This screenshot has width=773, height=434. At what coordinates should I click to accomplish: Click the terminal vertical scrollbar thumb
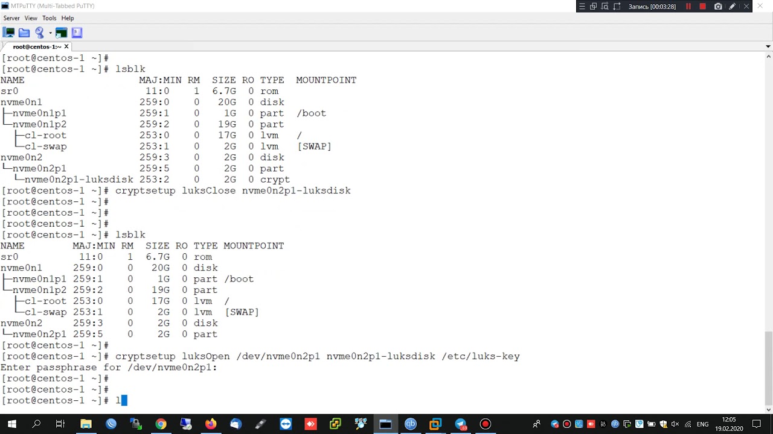click(768, 368)
